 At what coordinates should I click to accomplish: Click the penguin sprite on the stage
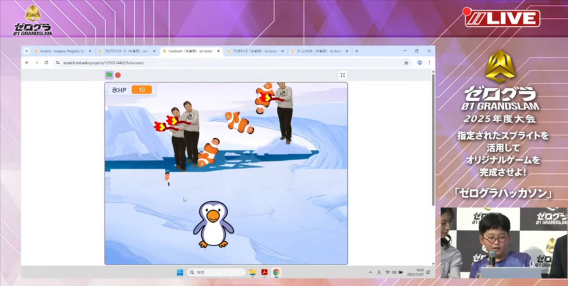pyautogui.click(x=213, y=224)
